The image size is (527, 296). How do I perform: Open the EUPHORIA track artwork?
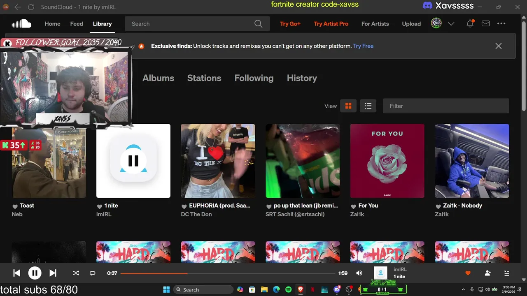coord(218,161)
